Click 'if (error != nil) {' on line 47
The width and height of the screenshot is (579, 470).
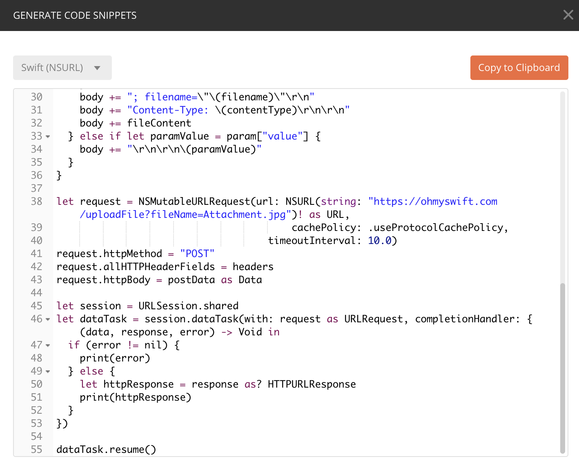point(124,345)
